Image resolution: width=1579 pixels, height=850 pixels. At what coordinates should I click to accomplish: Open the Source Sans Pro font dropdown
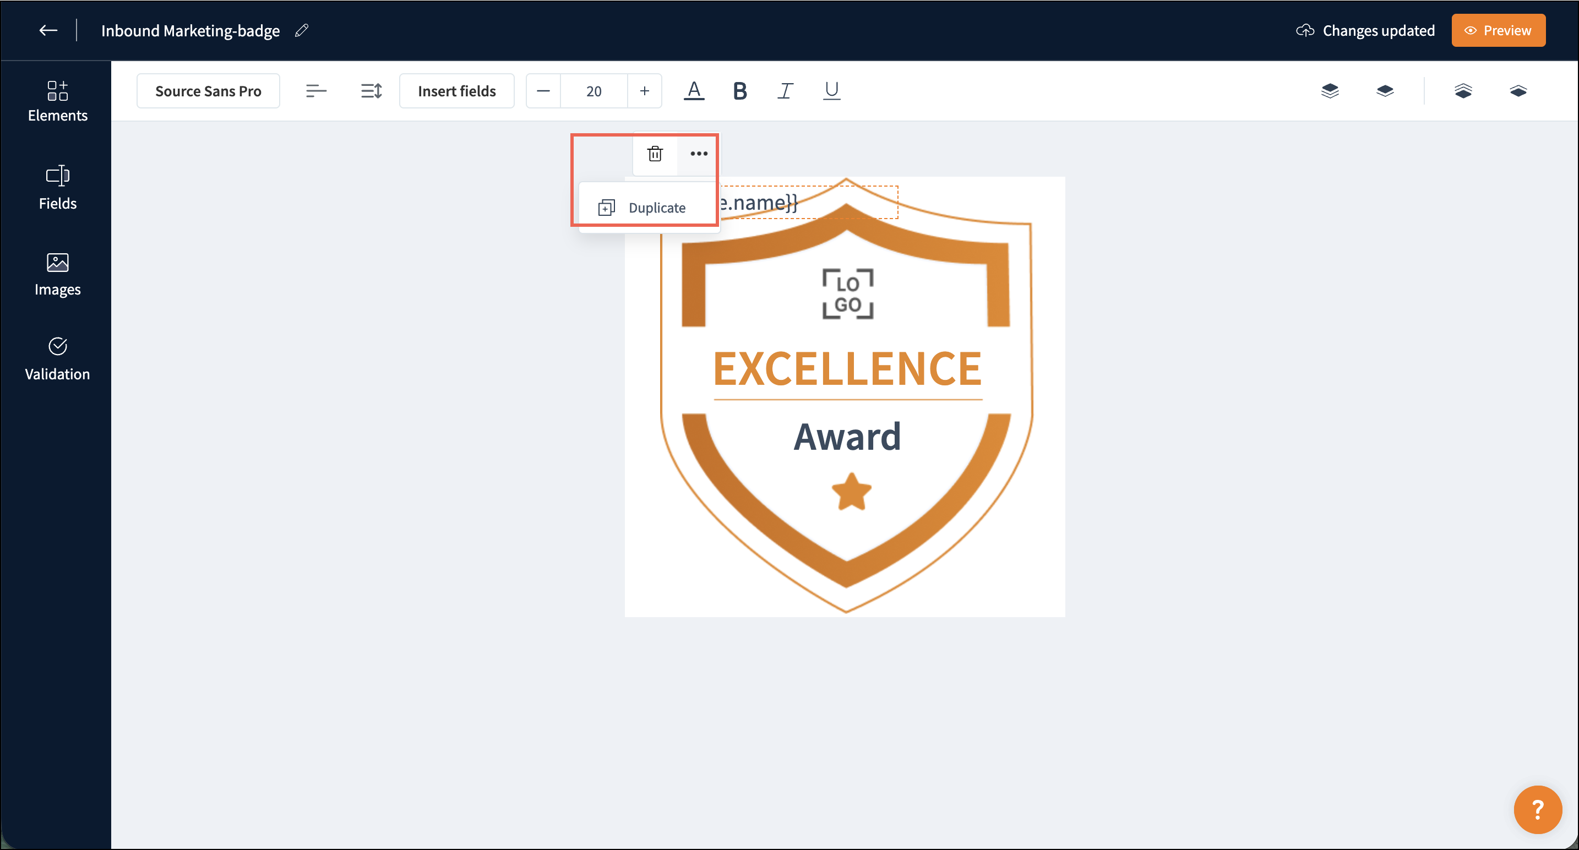208,91
